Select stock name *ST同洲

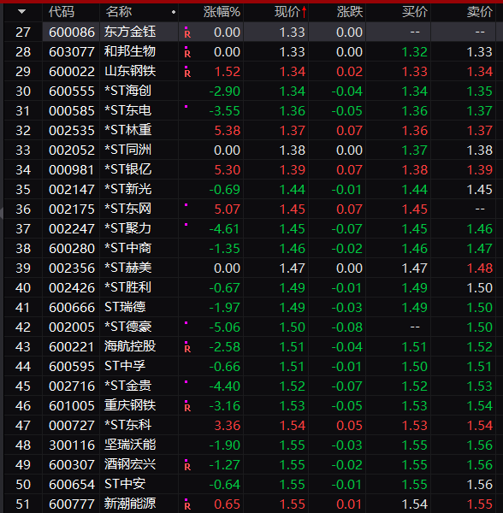127,150
